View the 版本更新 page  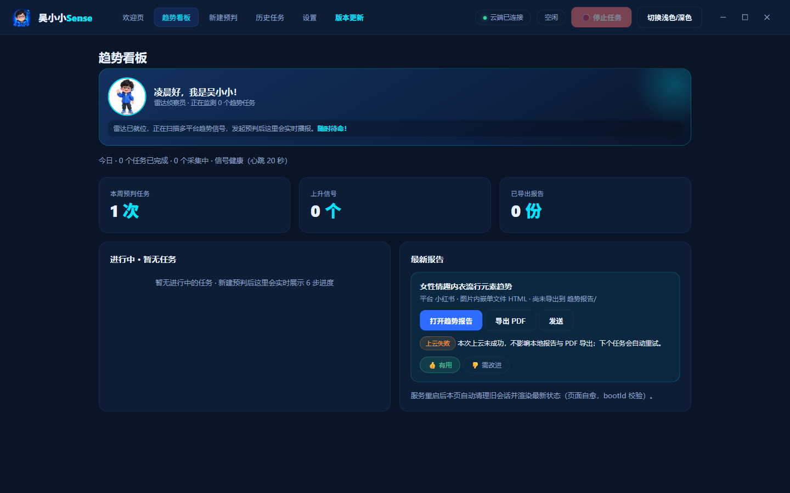pyautogui.click(x=349, y=18)
